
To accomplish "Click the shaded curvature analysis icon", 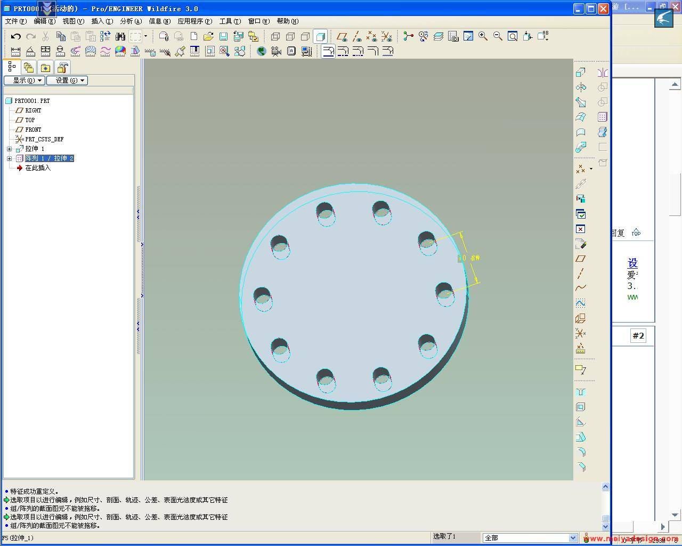I will [120, 51].
